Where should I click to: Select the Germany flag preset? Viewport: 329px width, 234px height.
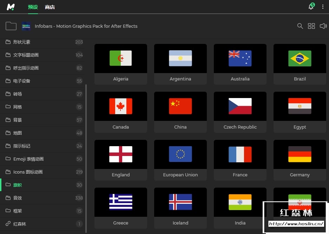click(x=300, y=160)
